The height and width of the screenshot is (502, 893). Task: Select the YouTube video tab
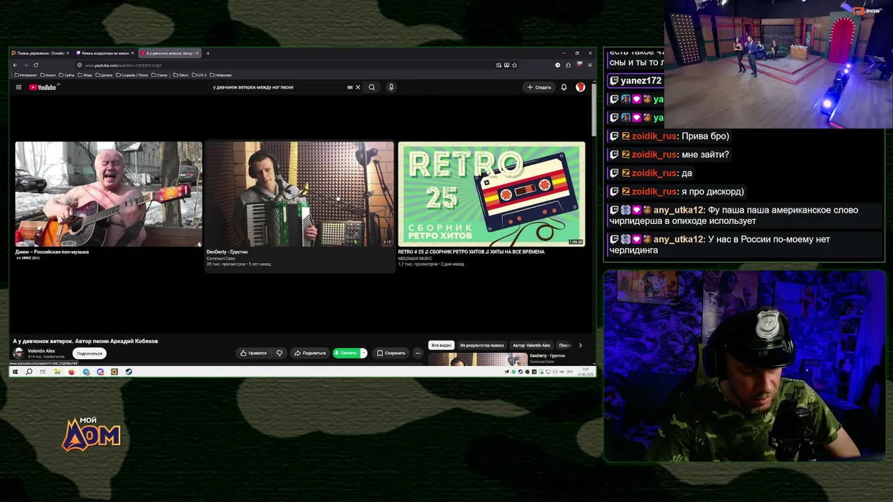pyautogui.click(x=169, y=53)
